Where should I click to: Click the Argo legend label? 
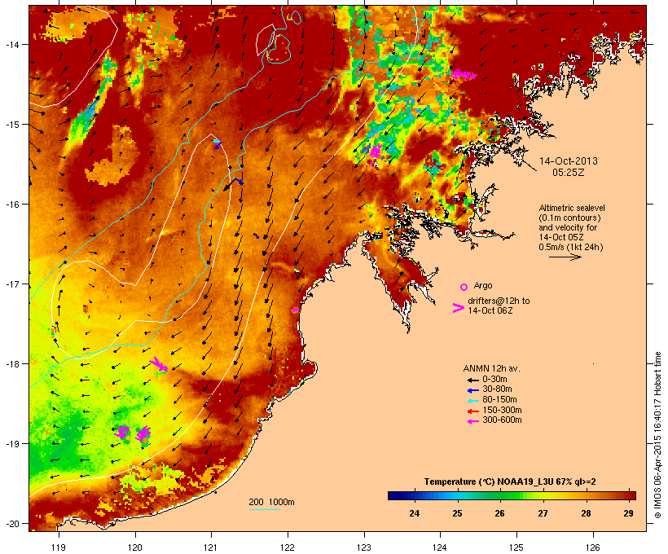pyautogui.click(x=483, y=285)
